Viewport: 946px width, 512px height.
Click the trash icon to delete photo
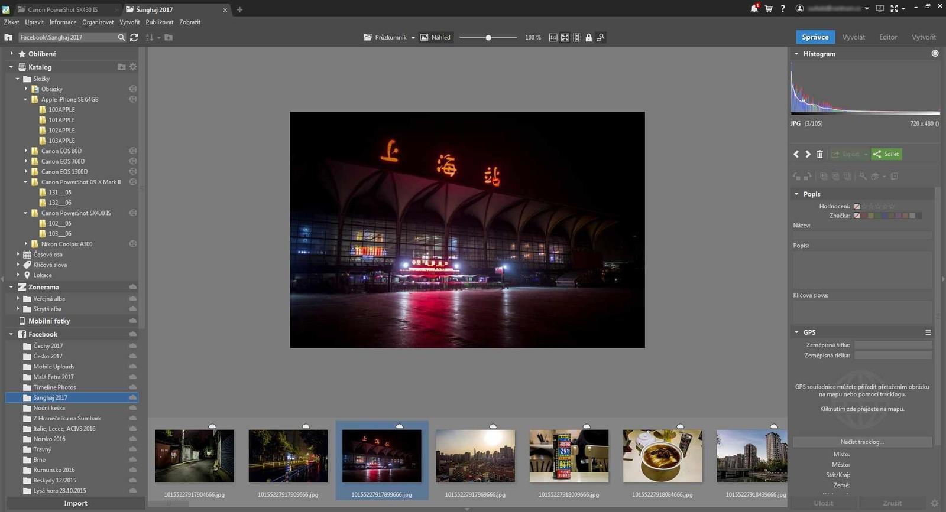click(819, 154)
